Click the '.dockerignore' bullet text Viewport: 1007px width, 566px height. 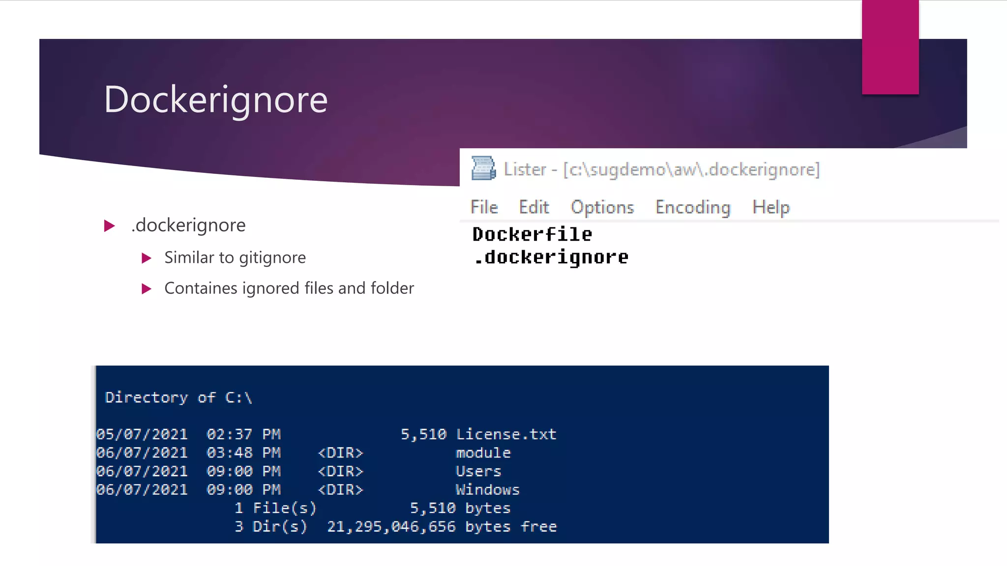[x=188, y=226]
